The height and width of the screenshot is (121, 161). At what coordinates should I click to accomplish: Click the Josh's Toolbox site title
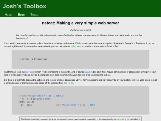pos(24,6)
